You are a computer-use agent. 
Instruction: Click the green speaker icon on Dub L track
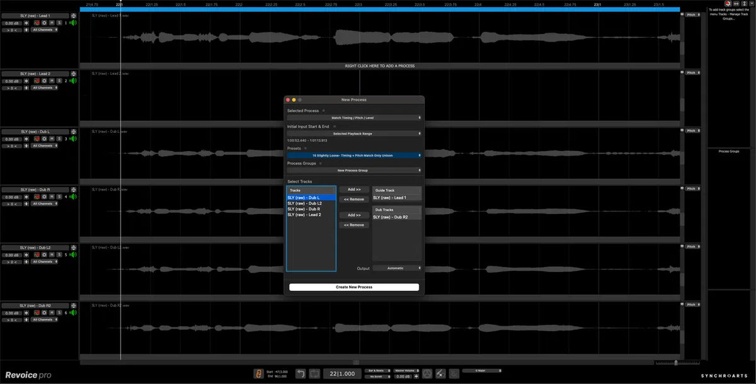74,138
